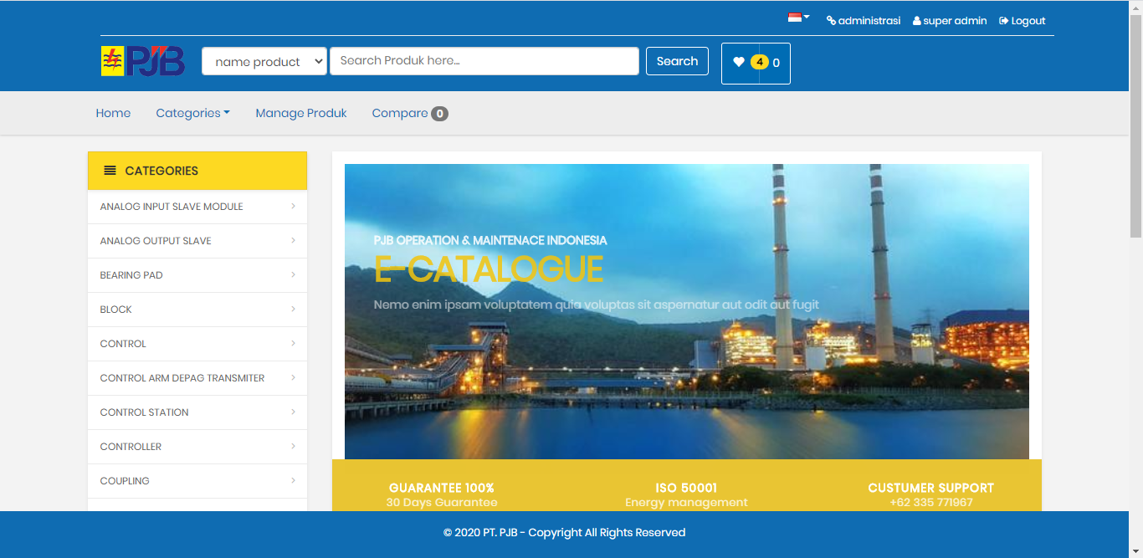The width and height of the screenshot is (1143, 558).
Task: Click the Search button
Action: coord(677,61)
